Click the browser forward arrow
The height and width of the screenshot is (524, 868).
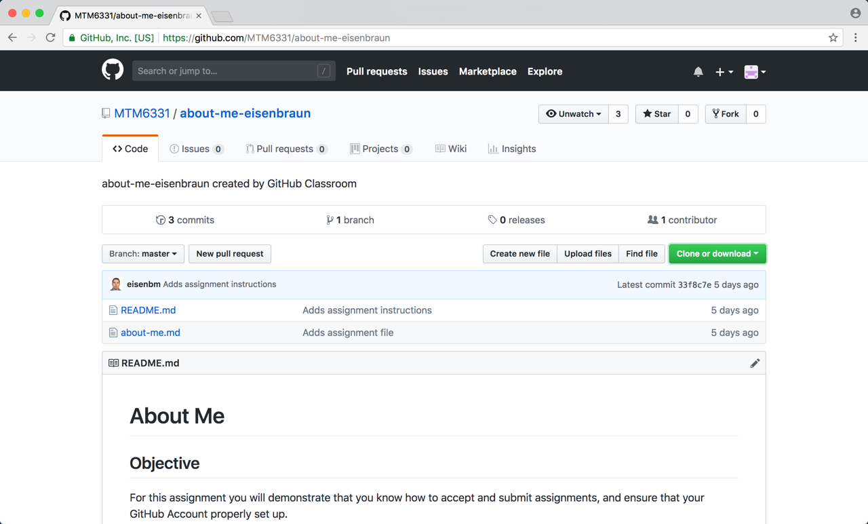[31, 38]
